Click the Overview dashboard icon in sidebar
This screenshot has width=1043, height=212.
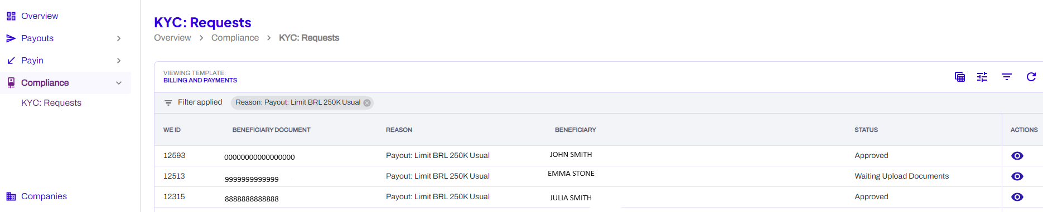[x=11, y=16]
